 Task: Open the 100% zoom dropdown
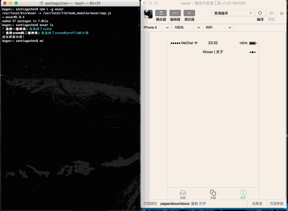click(x=187, y=28)
